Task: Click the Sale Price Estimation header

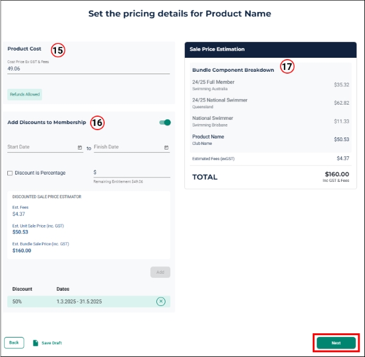Action: tap(271, 50)
